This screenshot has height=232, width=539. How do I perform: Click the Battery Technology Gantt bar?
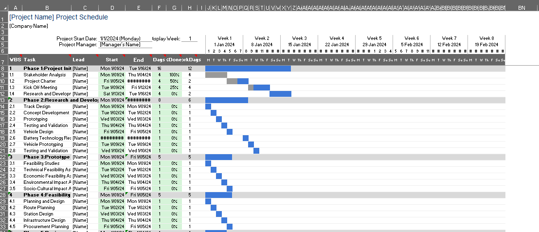click(x=246, y=138)
